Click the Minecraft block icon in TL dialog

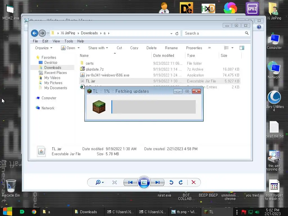pos(99,107)
